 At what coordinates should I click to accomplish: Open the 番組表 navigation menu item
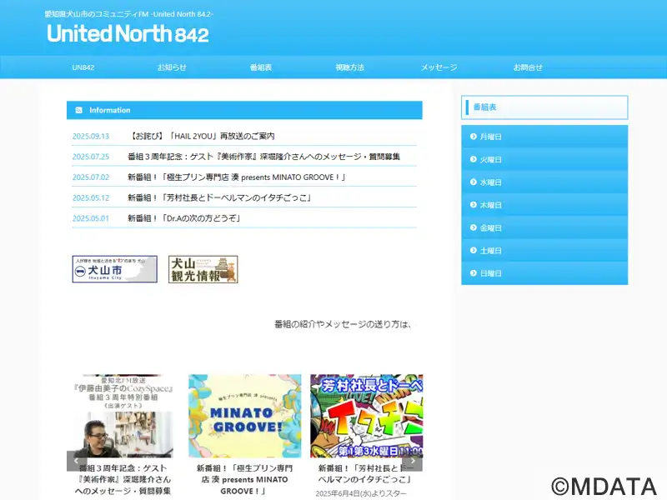(x=261, y=67)
